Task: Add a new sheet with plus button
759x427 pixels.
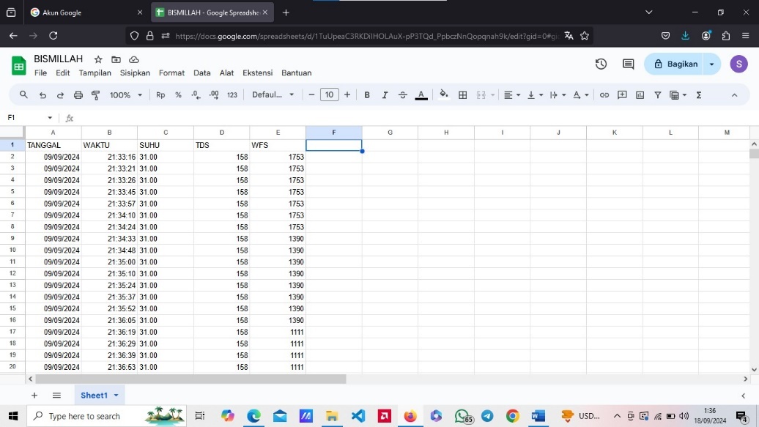Action: [34, 396]
